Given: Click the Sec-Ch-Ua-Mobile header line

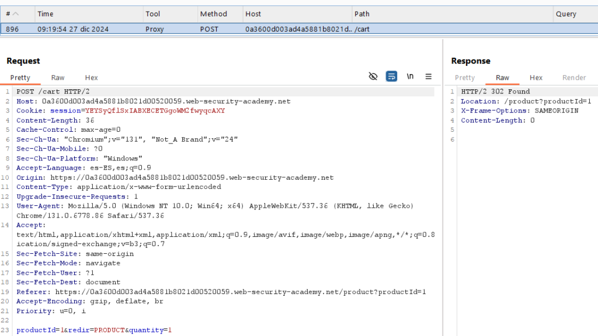Looking at the screenshot, I should (60, 149).
